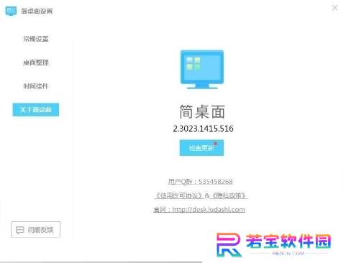
Task: Click the 简桌面 app name heading
Action: click(202, 112)
